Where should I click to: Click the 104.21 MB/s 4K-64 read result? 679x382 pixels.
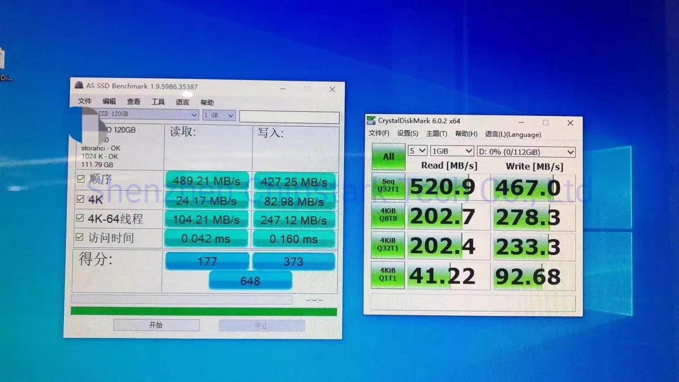[206, 220]
